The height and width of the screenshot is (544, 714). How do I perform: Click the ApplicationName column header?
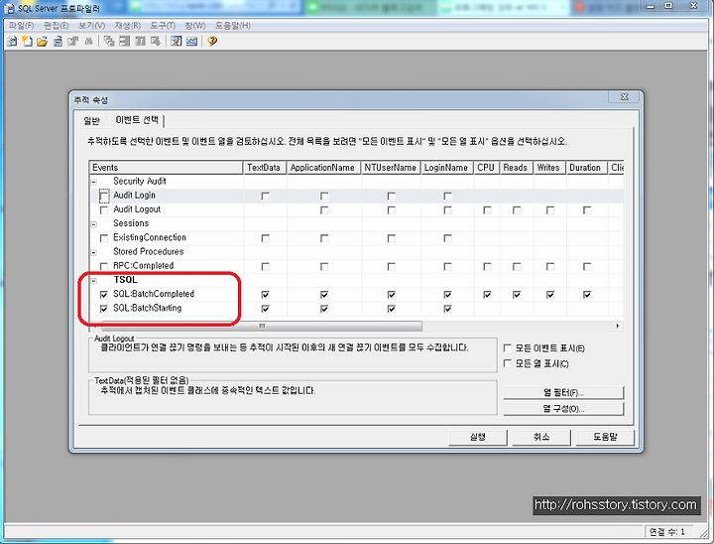tap(323, 168)
